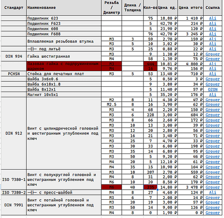The image size is (224, 218).
Task: Select the Ссылка header cell
Action: click(x=213, y=7)
